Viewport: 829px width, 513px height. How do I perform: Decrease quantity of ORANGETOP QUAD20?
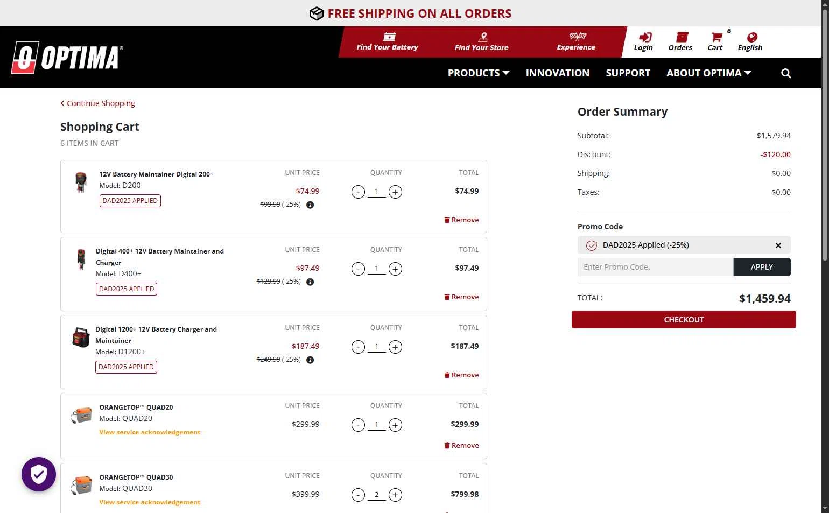tap(358, 425)
